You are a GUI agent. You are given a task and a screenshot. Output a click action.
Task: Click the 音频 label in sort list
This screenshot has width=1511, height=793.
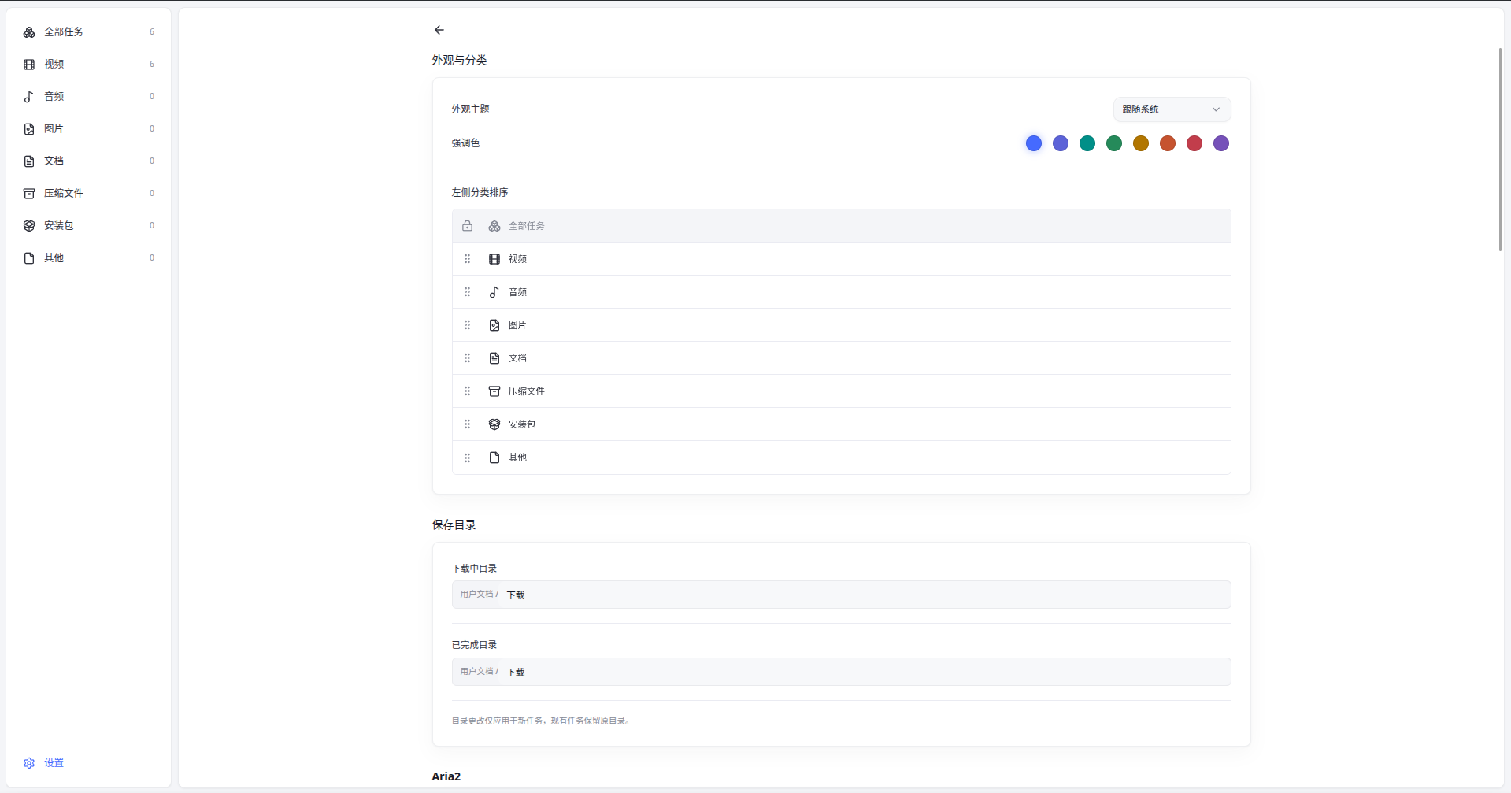pos(517,292)
